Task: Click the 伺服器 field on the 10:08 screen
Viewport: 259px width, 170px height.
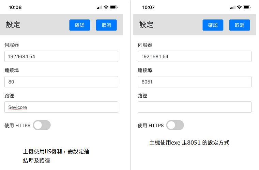Action: click(x=61, y=56)
